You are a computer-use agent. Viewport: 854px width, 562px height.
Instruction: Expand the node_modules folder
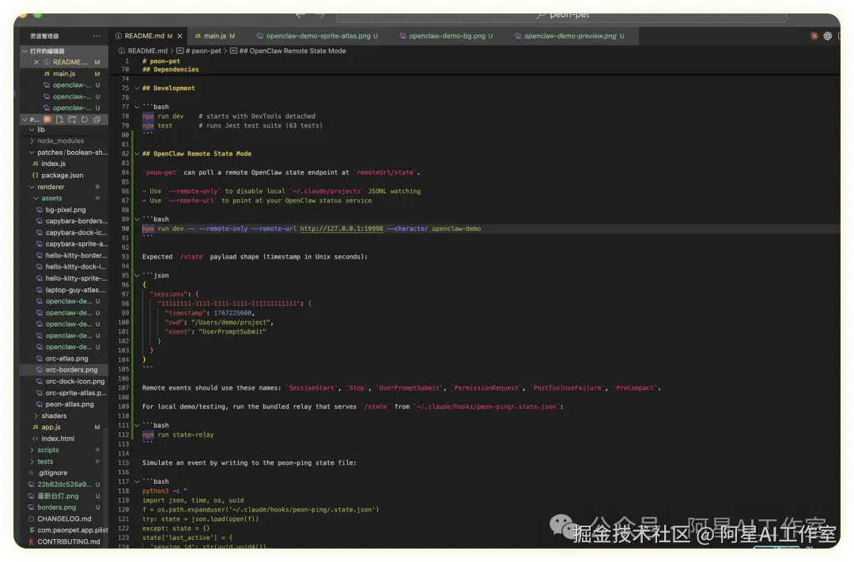[x=32, y=141]
